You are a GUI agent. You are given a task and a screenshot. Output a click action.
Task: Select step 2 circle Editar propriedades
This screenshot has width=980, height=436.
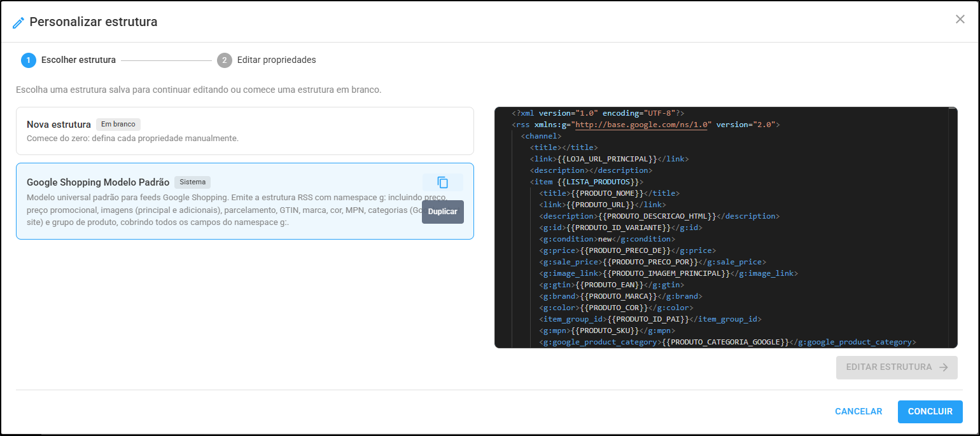(224, 60)
